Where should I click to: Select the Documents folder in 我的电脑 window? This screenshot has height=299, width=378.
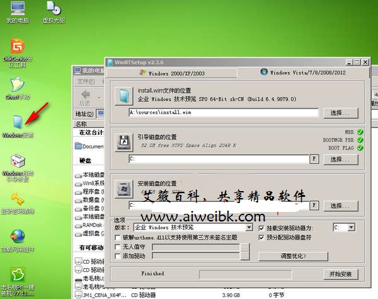coord(89,146)
